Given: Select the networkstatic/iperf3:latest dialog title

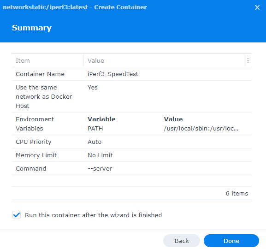Looking at the screenshot, I should (75, 7).
